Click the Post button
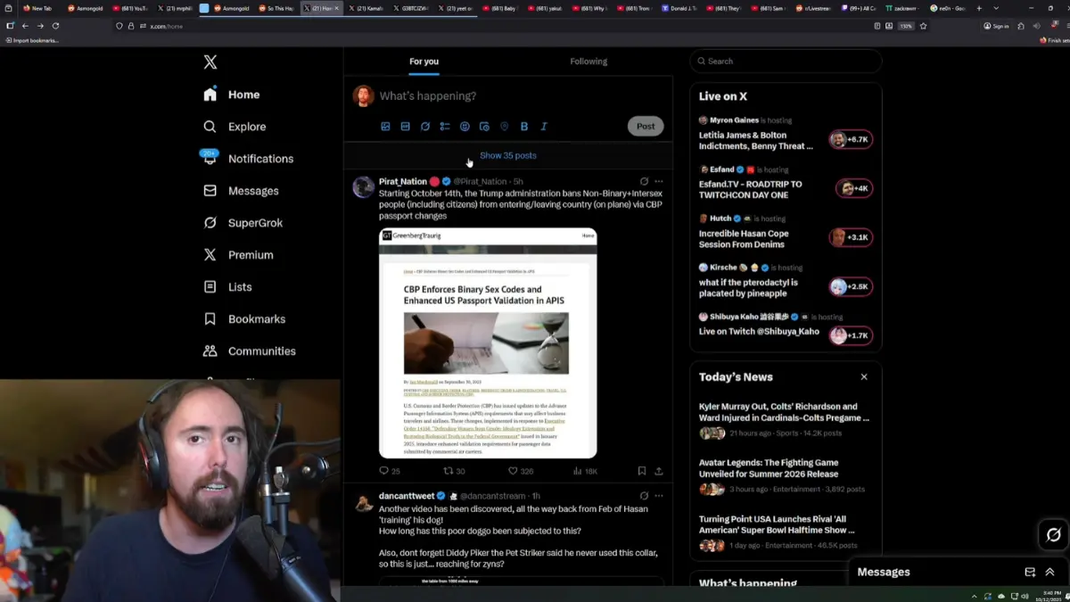1070x602 pixels. (x=646, y=127)
